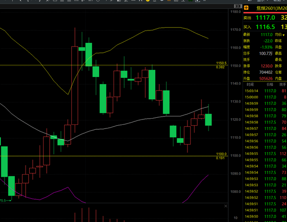Select the 持仓 value 704402
The width and height of the screenshot is (287, 222).
click(266, 73)
